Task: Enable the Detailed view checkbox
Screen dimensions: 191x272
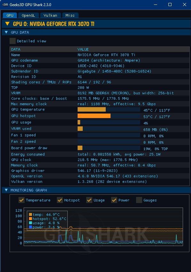Action: [x=12, y=41]
